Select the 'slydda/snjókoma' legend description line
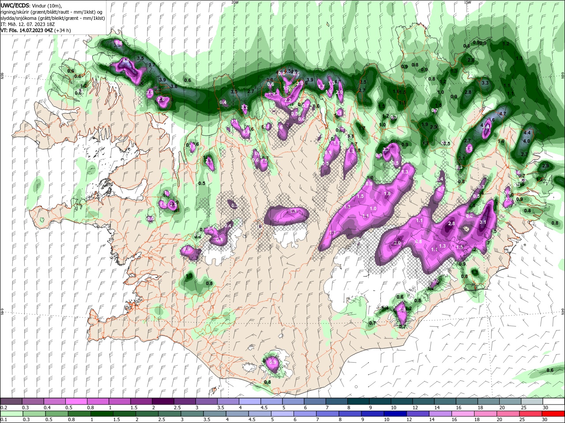This screenshot has height=423, width=565. pyautogui.click(x=52, y=18)
